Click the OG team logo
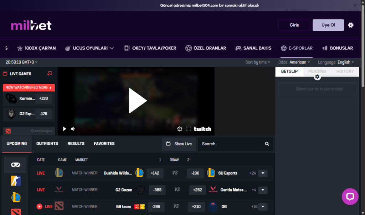The width and height of the screenshot is (365, 215). point(213,206)
